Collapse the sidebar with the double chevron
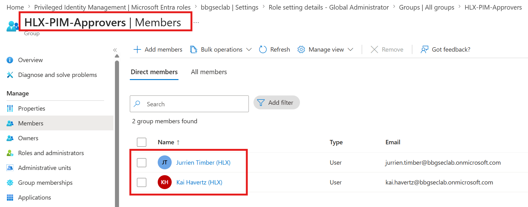This screenshot has height=207, width=528. point(115,50)
